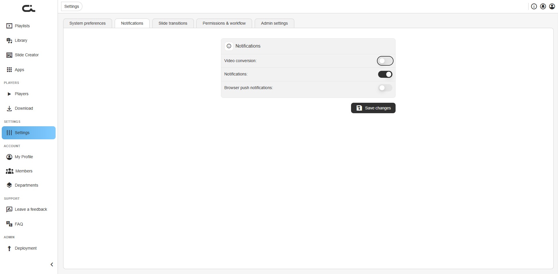Enable the Video conversion toggle

point(385,61)
